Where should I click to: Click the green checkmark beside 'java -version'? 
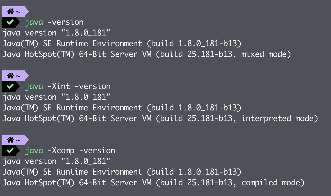pos(10,22)
